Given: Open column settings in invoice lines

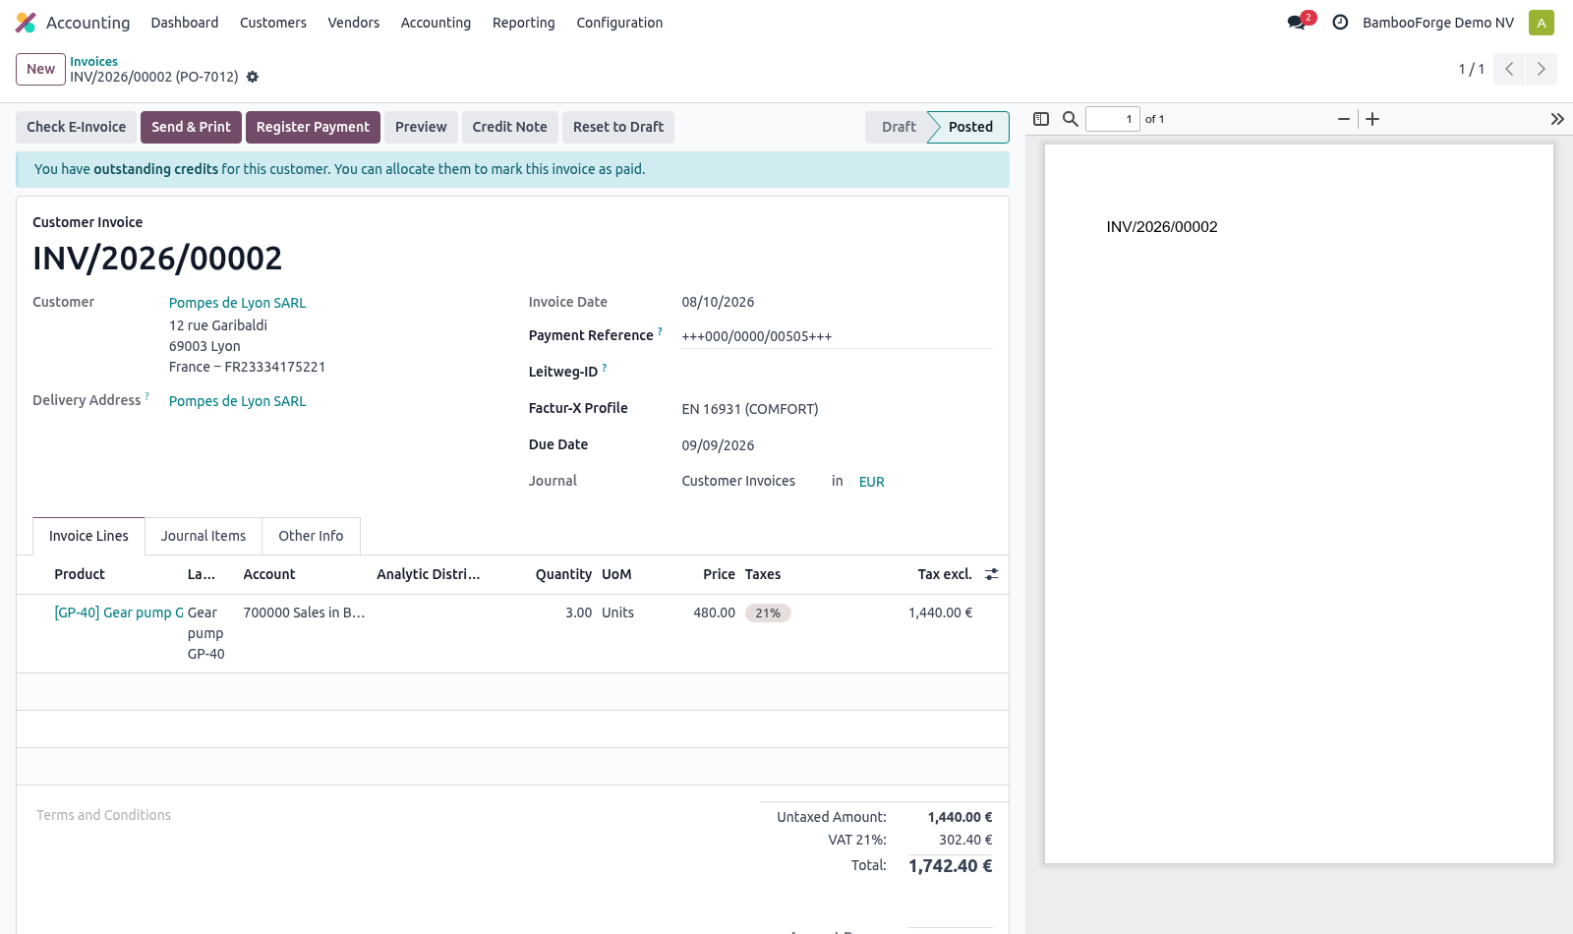Looking at the screenshot, I should coord(992,574).
